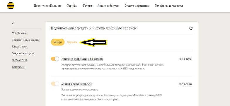Switch to the Сервисы tab
Viewport: 230px width, 106px height.
click(x=72, y=42)
